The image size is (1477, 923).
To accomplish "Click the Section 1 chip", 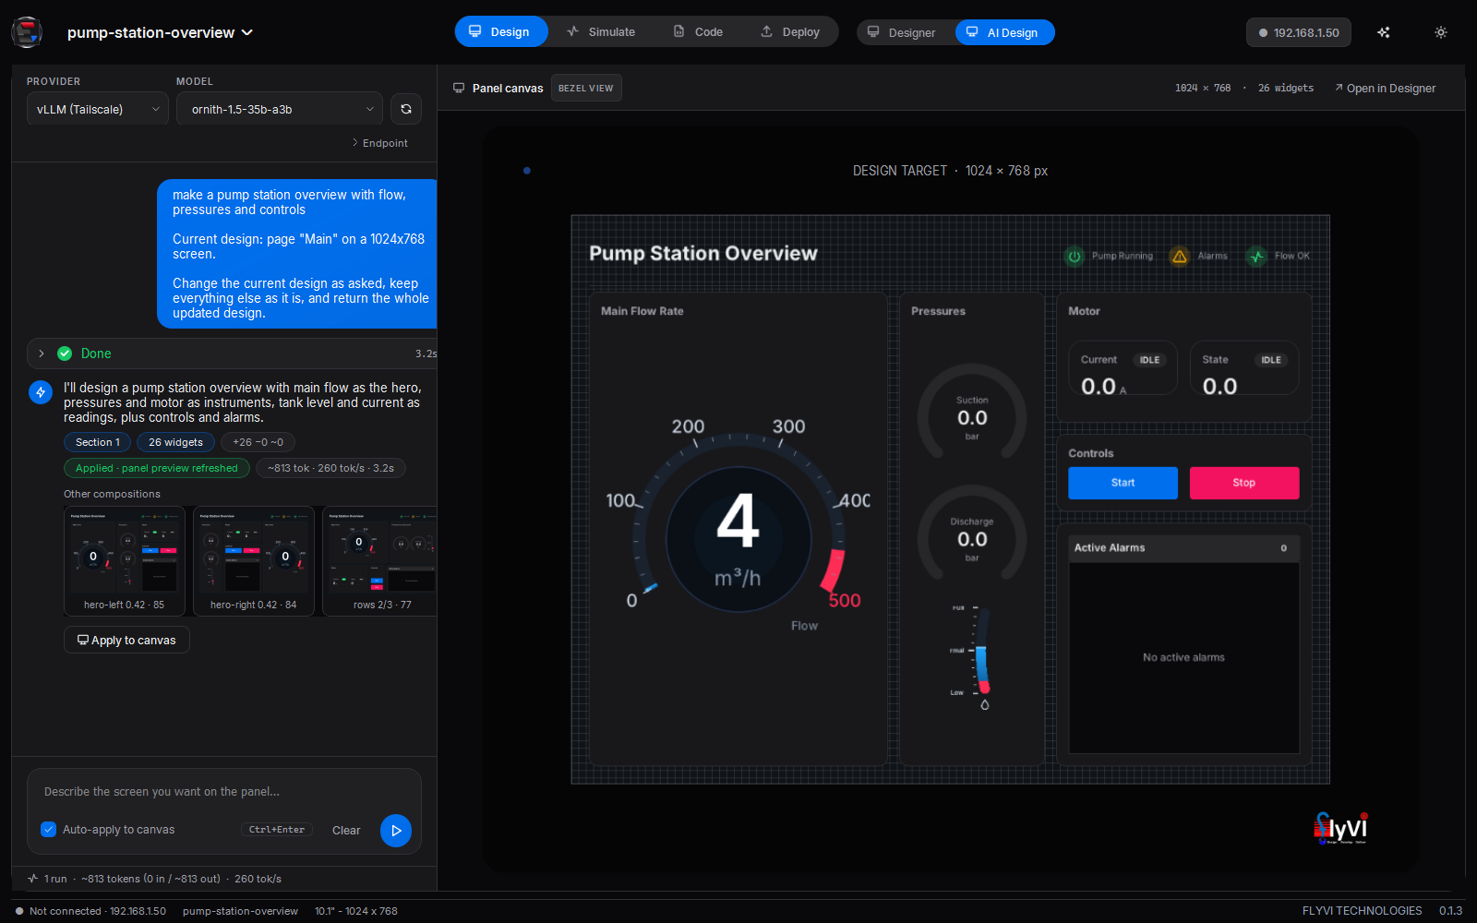I will click(x=98, y=442).
